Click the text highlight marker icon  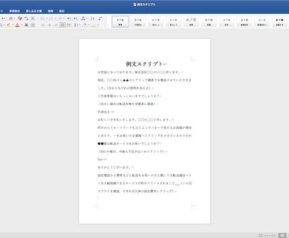(x=8, y=25)
